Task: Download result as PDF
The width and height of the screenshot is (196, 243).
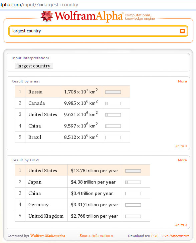Action: click(155, 236)
